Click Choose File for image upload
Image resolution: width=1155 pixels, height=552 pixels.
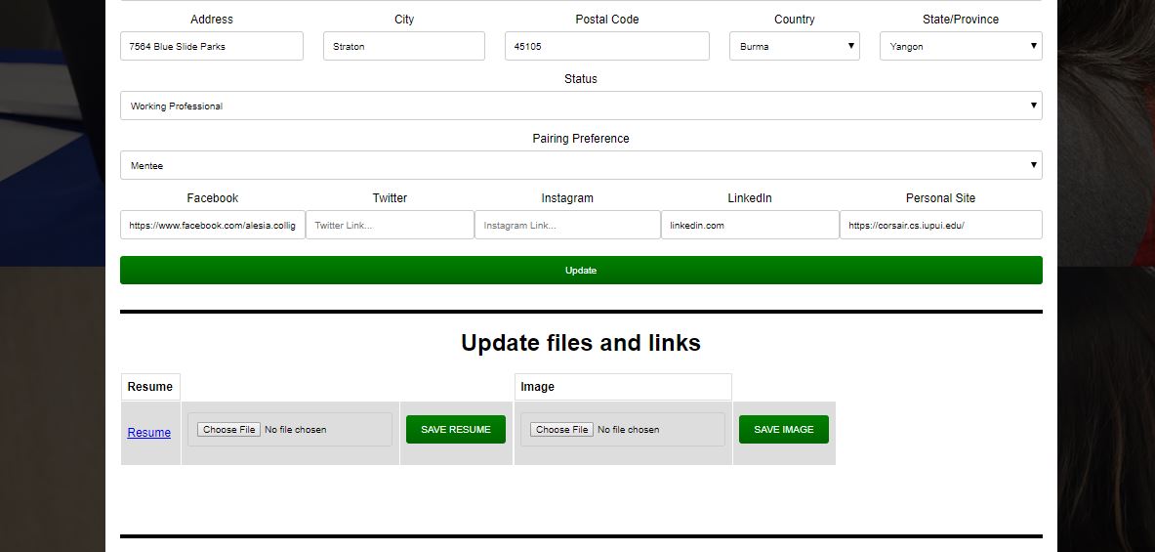click(x=561, y=430)
